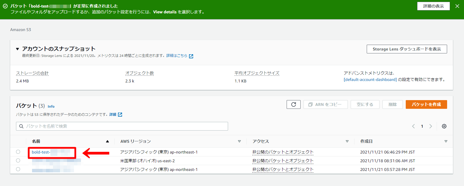The height and width of the screenshot is (186, 464).
Task: Click external link icon beside 詳細はこちら
Action: click(x=191, y=56)
